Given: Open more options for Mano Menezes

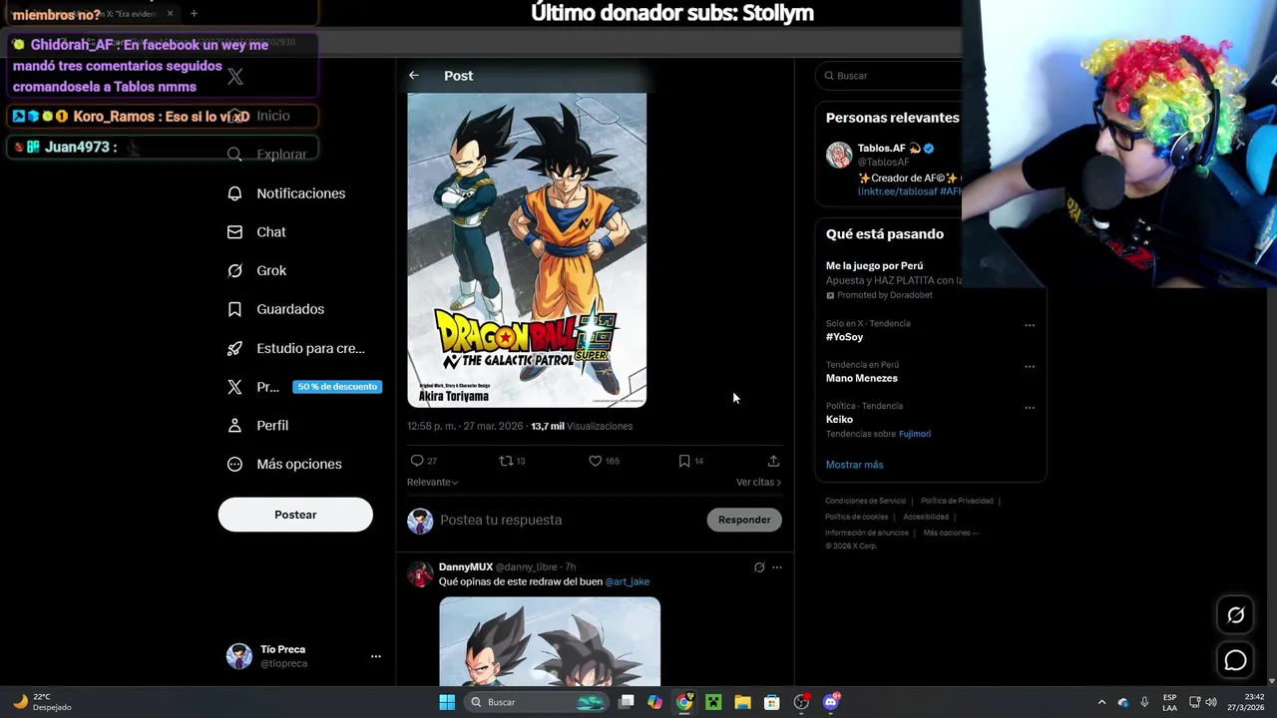Looking at the screenshot, I should 1030,366.
